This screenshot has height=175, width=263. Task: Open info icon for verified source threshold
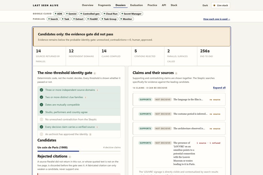tap(97, 127)
